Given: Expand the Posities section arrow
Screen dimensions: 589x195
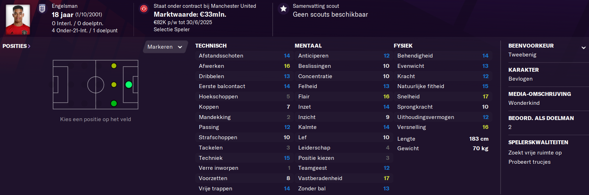Looking at the screenshot, I should click(x=29, y=46).
